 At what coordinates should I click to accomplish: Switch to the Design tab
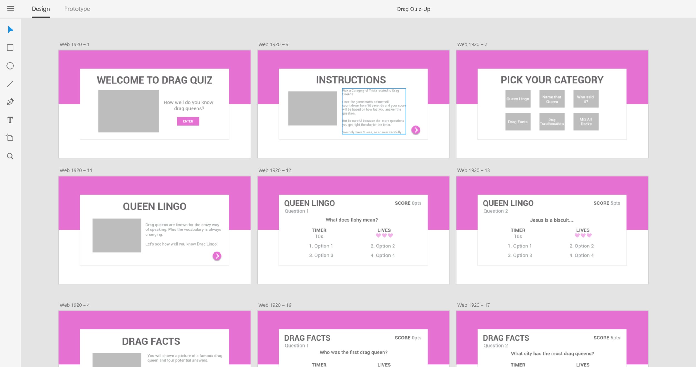41,9
